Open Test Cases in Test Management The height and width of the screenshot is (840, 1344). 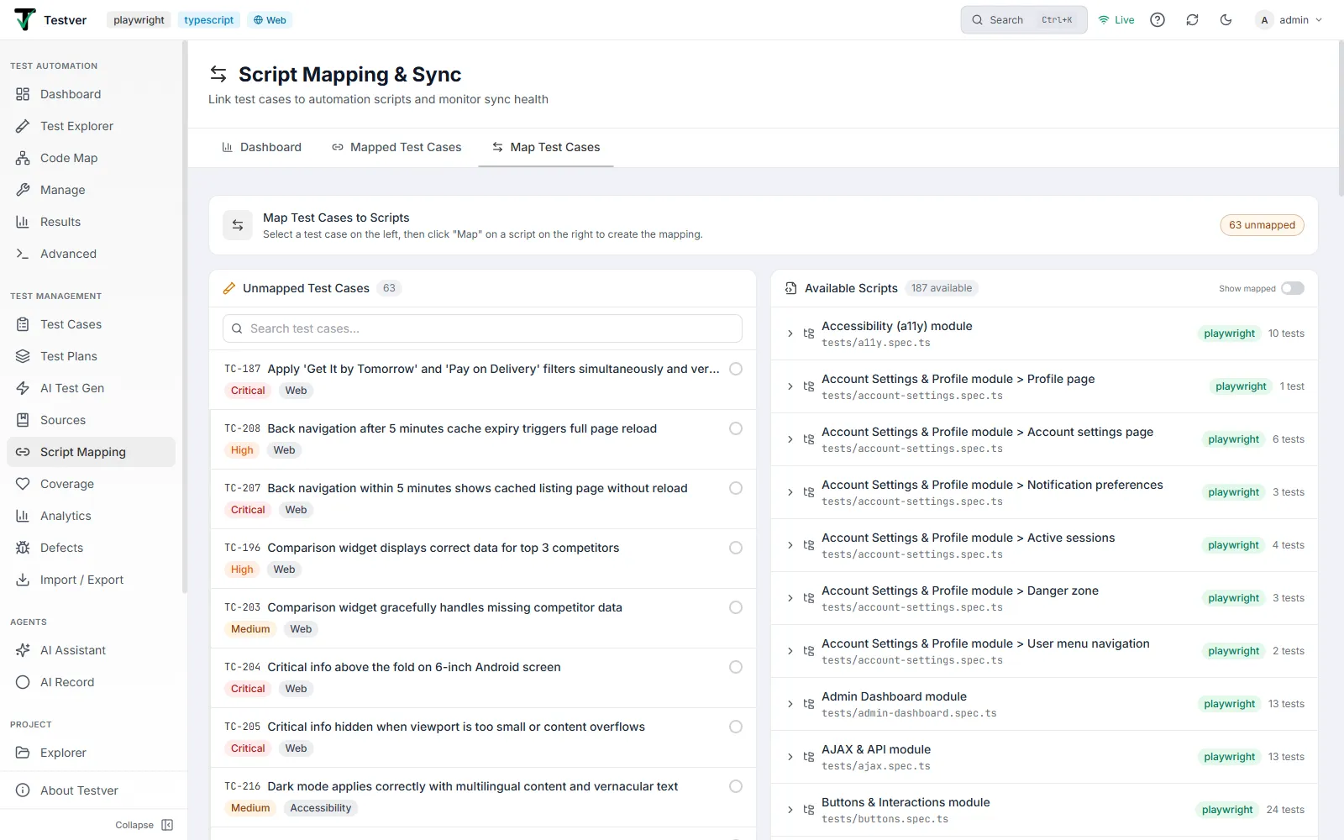pyautogui.click(x=91, y=324)
